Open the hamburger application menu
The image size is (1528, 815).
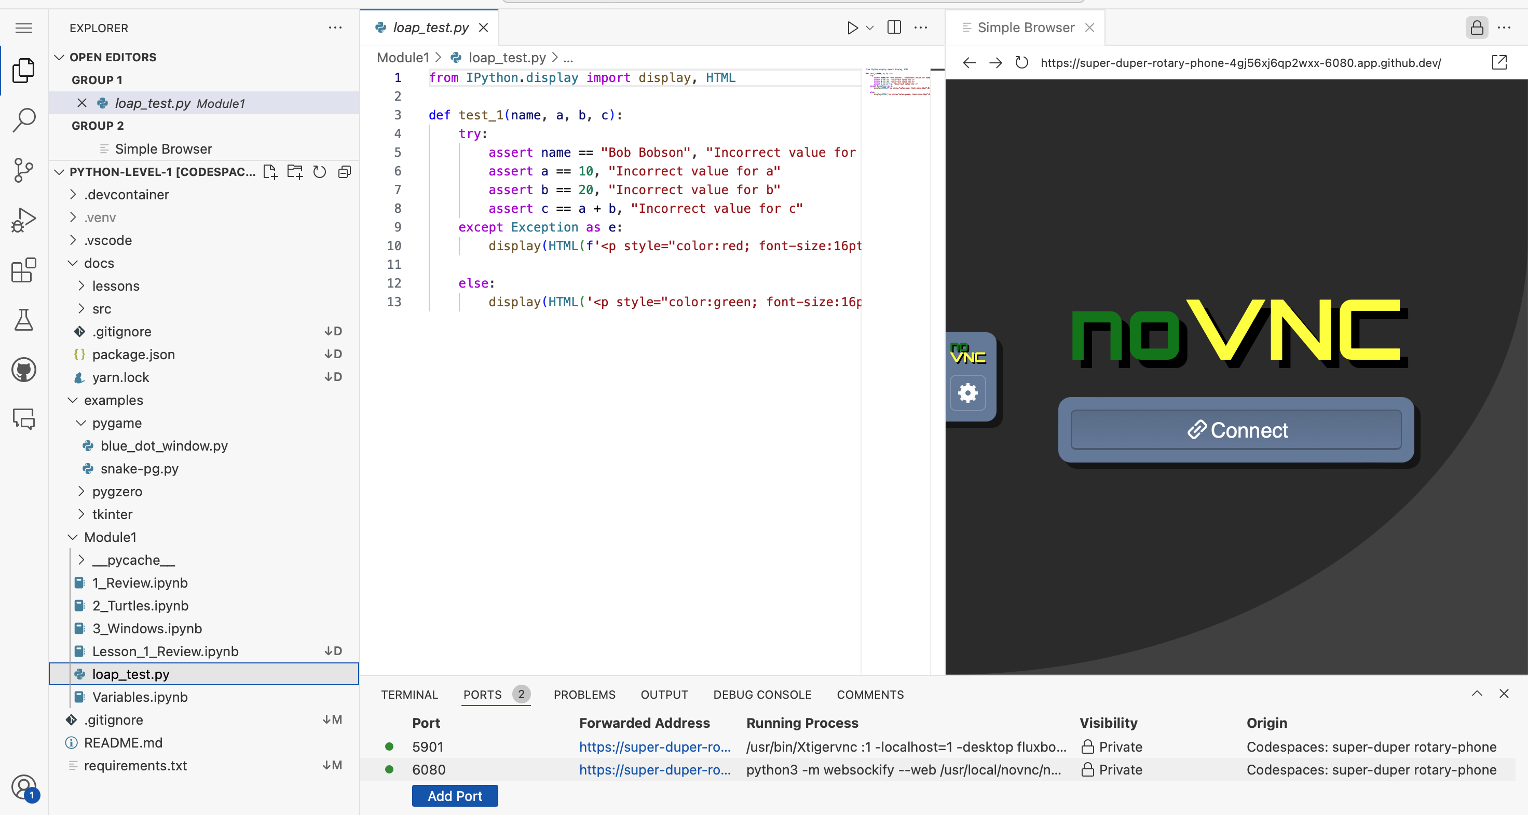point(24,28)
